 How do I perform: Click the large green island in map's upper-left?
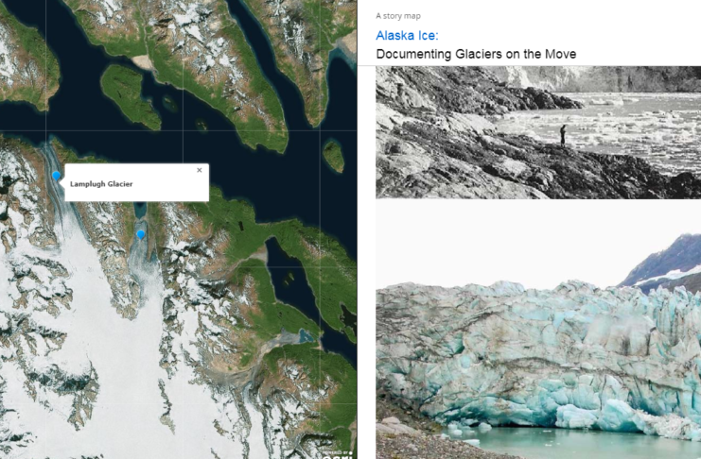(x=130, y=94)
